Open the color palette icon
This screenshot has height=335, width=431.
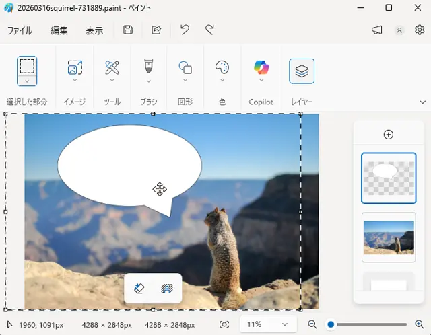tap(222, 67)
